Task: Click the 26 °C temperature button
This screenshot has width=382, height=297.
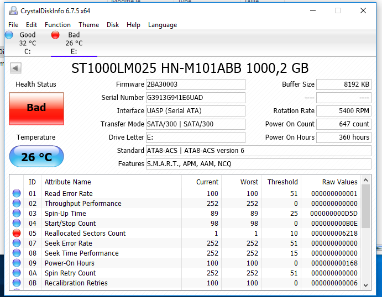Action: (36, 156)
